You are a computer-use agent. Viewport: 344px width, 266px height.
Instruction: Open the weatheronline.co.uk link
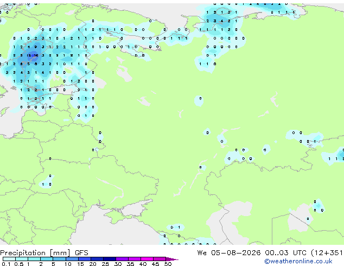(298, 261)
